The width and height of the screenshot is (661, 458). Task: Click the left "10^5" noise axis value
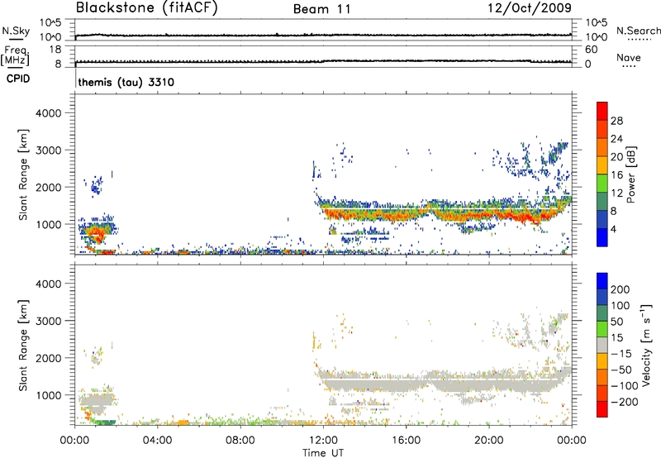(x=50, y=22)
